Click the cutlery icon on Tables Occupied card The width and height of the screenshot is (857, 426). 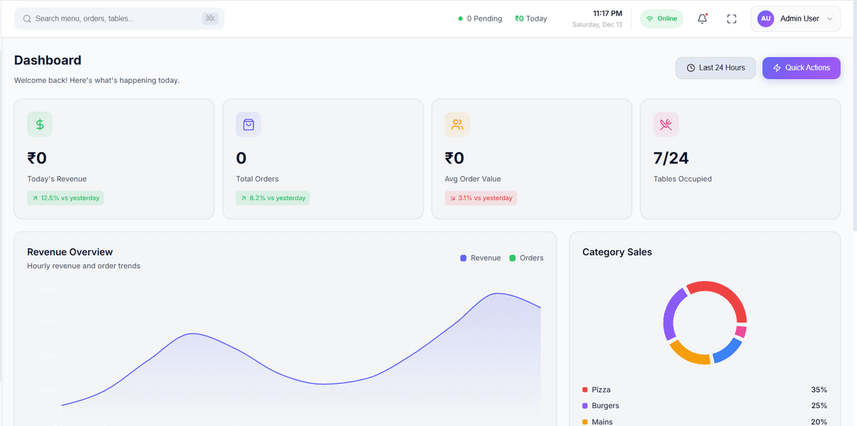666,123
